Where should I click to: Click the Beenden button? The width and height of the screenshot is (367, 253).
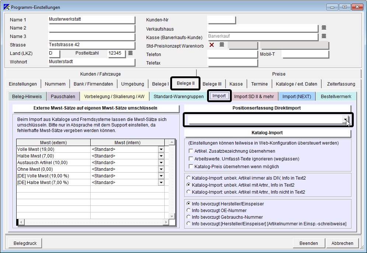309,243
